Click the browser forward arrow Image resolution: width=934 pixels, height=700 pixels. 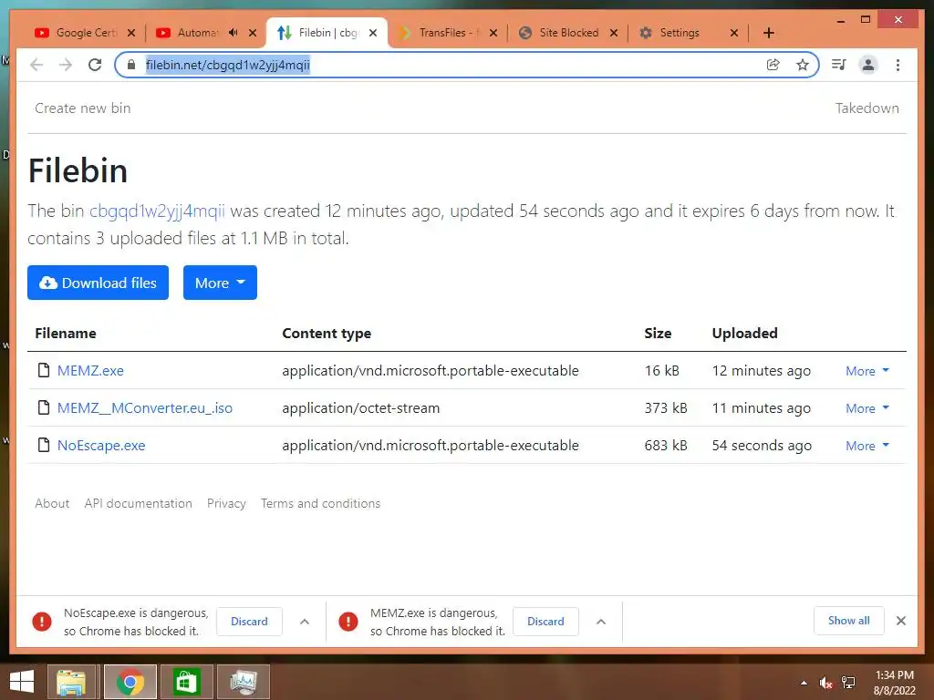click(x=66, y=65)
